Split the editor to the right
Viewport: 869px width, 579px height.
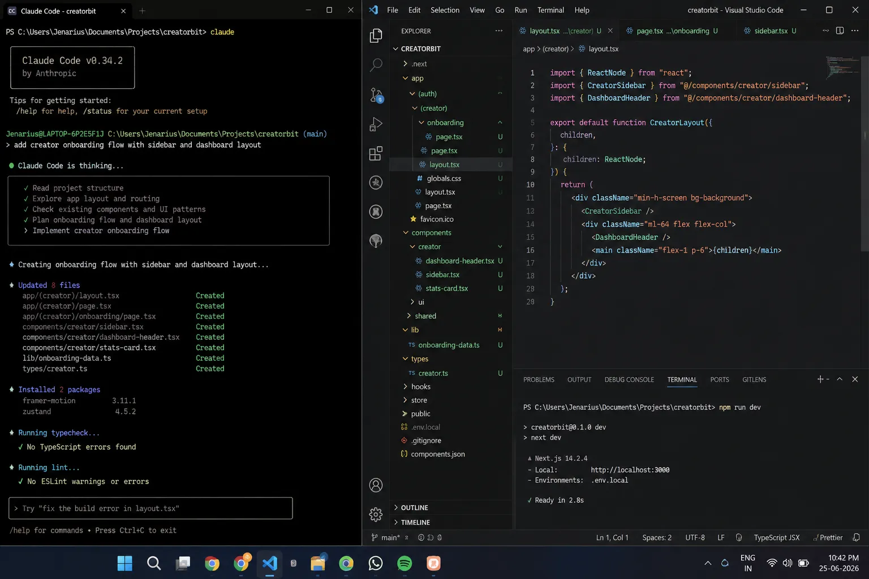point(840,31)
